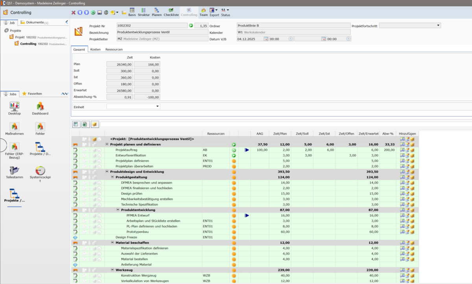
Task: Click yellow cube add icon in Projektauftrag row
Action: point(413,150)
